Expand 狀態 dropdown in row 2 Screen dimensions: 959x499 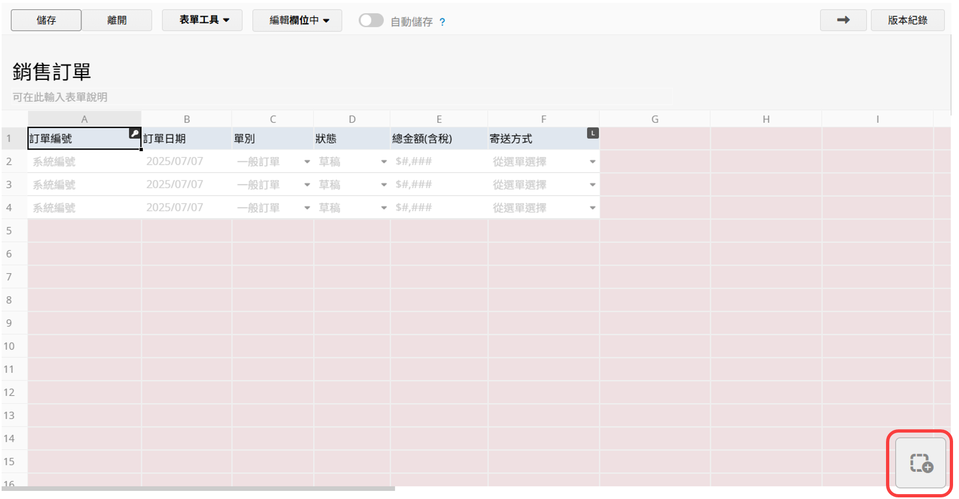[x=384, y=161]
